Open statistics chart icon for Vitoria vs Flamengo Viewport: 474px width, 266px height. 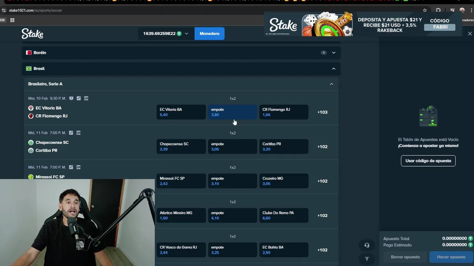(x=79, y=98)
